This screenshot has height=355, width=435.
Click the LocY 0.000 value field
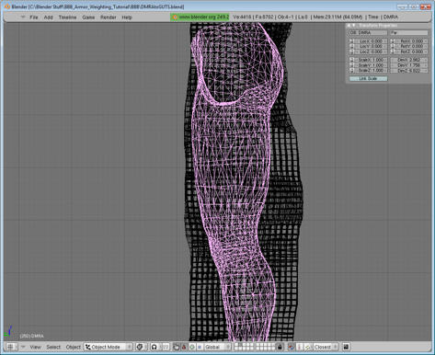pos(371,46)
